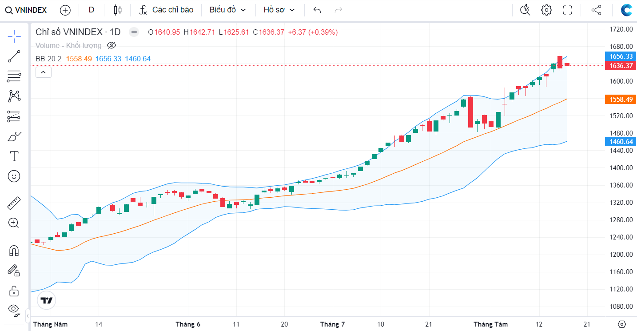Select the text annotation tool
Image resolution: width=637 pixels, height=331 pixels.
(x=14, y=156)
